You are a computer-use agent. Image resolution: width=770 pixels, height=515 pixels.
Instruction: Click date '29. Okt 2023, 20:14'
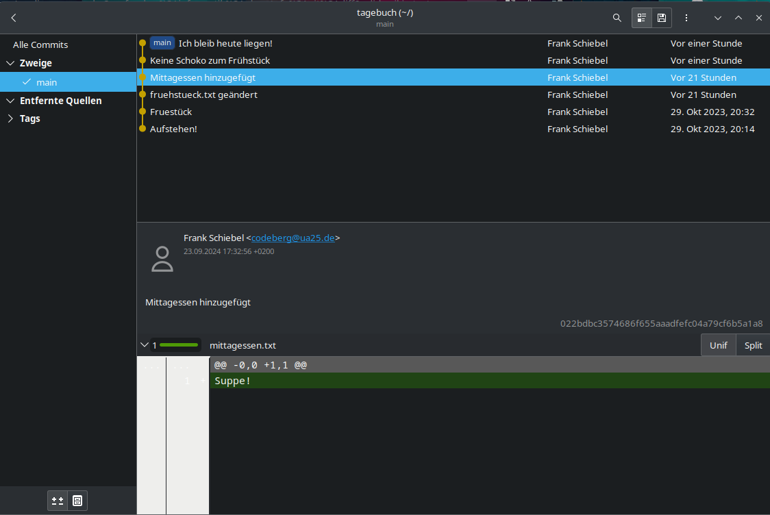click(x=712, y=129)
